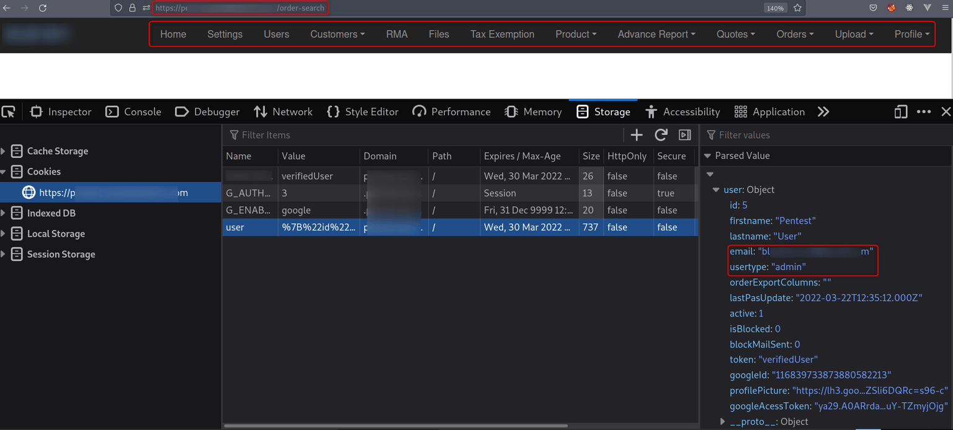Image resolution: width=953 pixels, height=430 pixels.
Task: Switch to the Console tab
Action: (x=133, y=112)
